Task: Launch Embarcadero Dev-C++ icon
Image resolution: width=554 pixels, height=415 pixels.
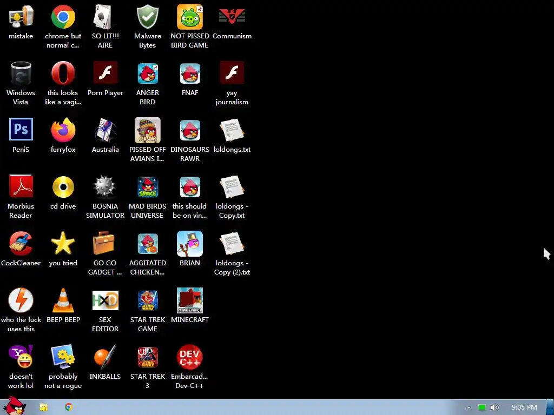Action: (x=190, y=357)
